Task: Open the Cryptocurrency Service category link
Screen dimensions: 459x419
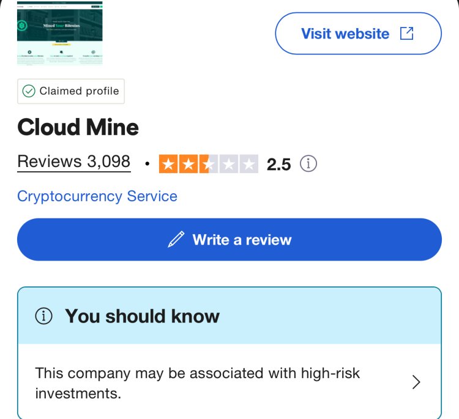Action: click(97, 196)
